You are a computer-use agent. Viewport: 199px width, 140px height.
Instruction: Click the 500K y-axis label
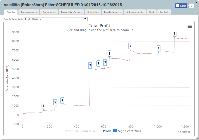(16, 69)
